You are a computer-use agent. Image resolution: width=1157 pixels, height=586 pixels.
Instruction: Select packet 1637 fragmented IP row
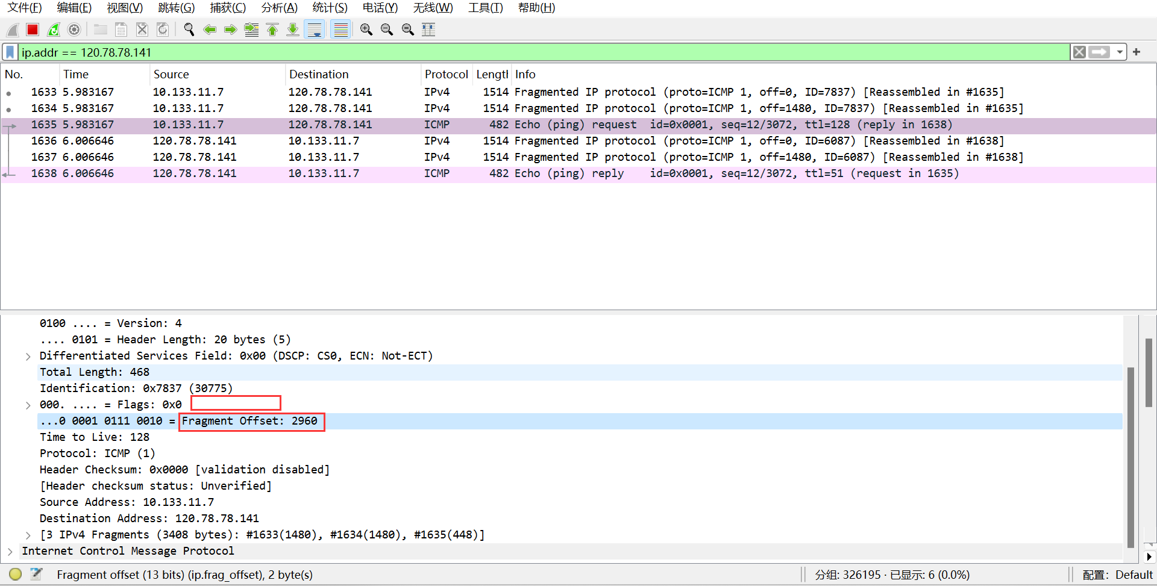[x=578, y=157]
